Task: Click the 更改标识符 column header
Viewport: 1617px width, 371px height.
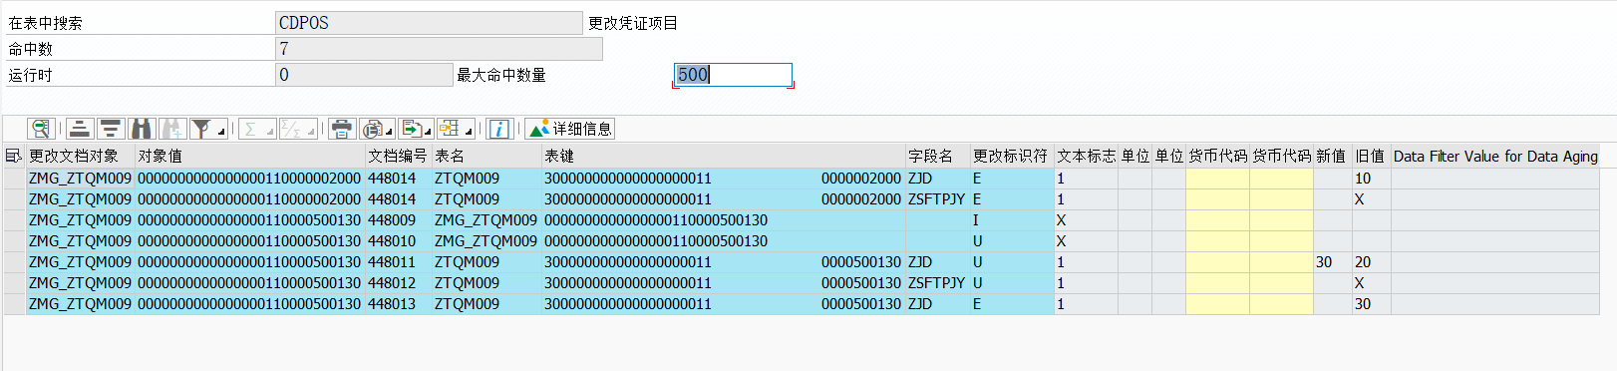Action: tap(1012, 156)
